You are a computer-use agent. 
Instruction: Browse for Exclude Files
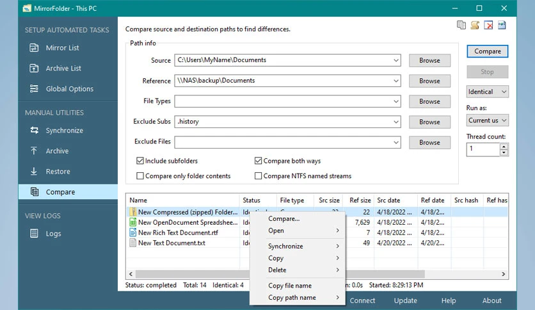(429, 142)
